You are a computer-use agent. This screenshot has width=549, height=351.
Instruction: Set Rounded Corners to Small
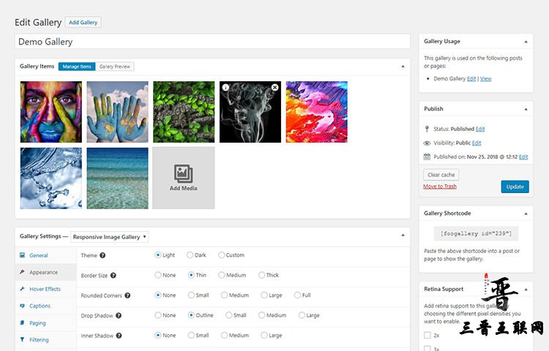point(191,295)
